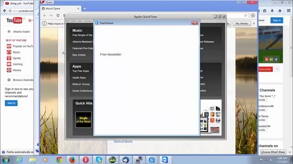Click Opera's back arrow button

coord(44,15)
